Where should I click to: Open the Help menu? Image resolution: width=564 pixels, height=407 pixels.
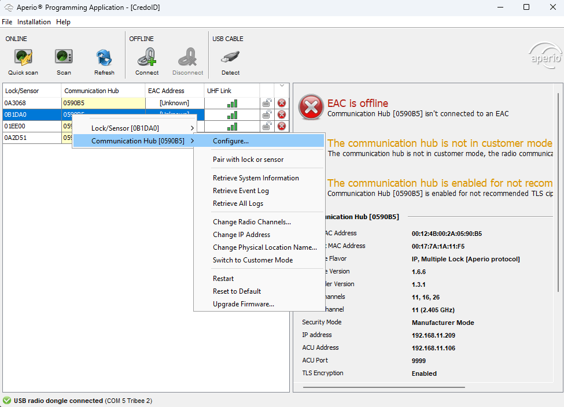click(x=63, y=22)
